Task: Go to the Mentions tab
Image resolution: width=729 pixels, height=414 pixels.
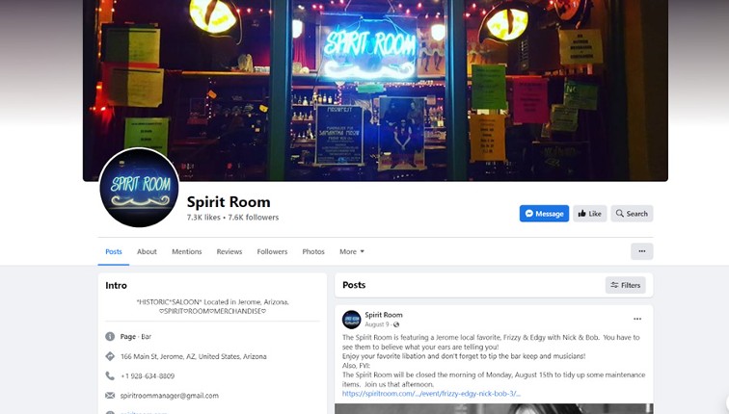Action: pos(187,251)
